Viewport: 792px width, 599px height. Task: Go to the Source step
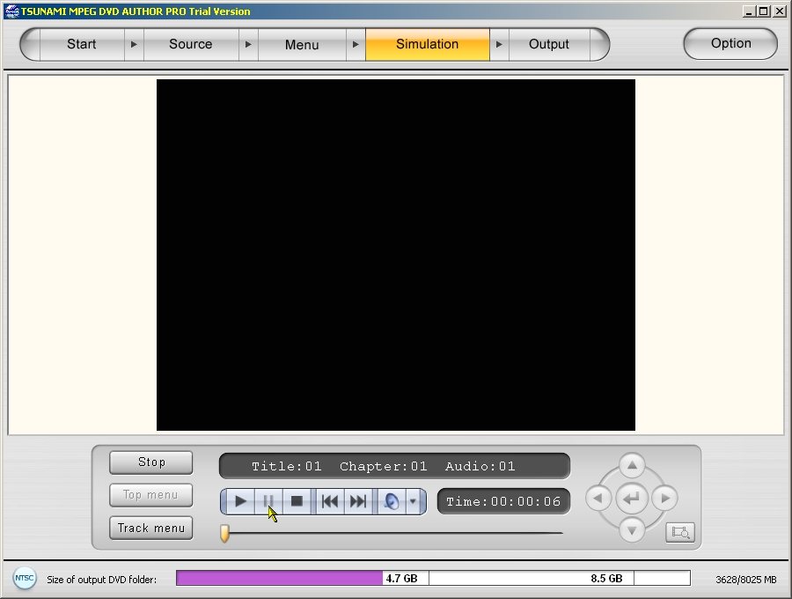point(190,44)
